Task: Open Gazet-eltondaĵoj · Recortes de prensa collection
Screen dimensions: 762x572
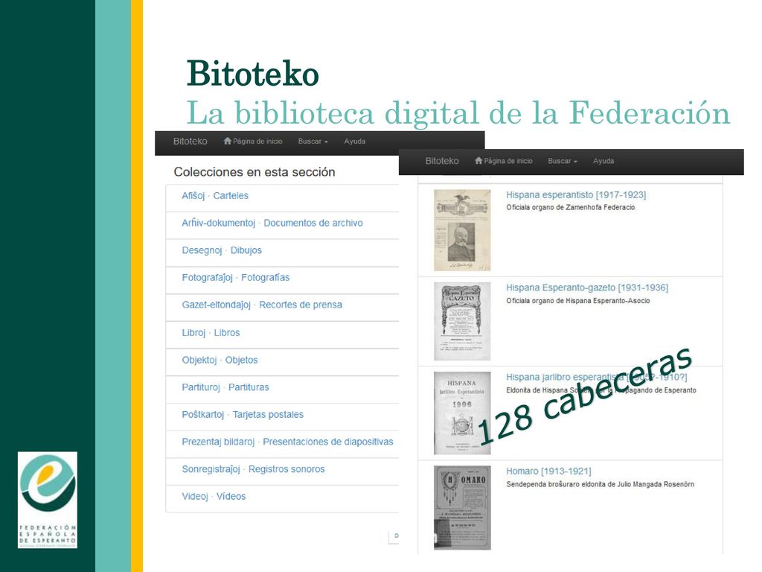Action: (x=262, y=305)
